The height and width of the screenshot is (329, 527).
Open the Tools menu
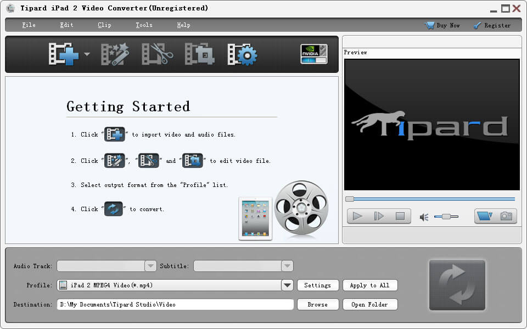(x=144, y=25)
